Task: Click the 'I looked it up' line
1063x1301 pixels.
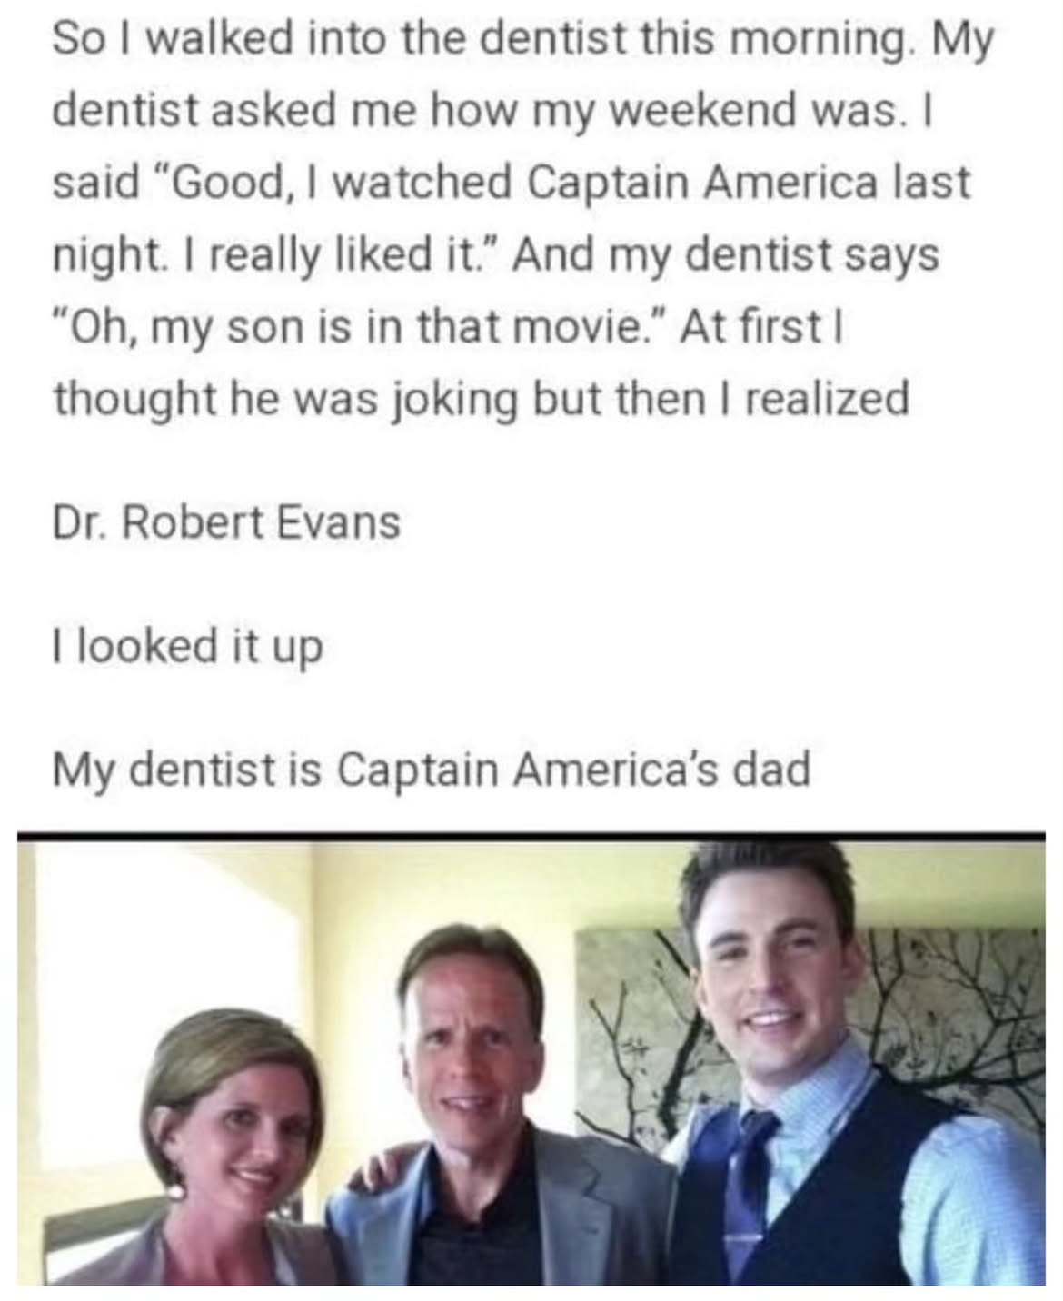Action: pyautogui.click(x=187, y=646)
